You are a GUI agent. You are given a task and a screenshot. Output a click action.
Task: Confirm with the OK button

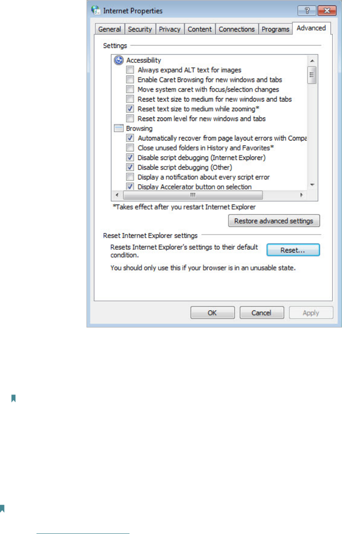pos(212,312)
